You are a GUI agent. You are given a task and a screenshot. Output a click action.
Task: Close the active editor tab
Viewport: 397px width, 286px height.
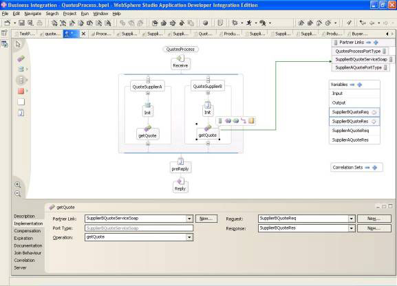pos(83,34)
